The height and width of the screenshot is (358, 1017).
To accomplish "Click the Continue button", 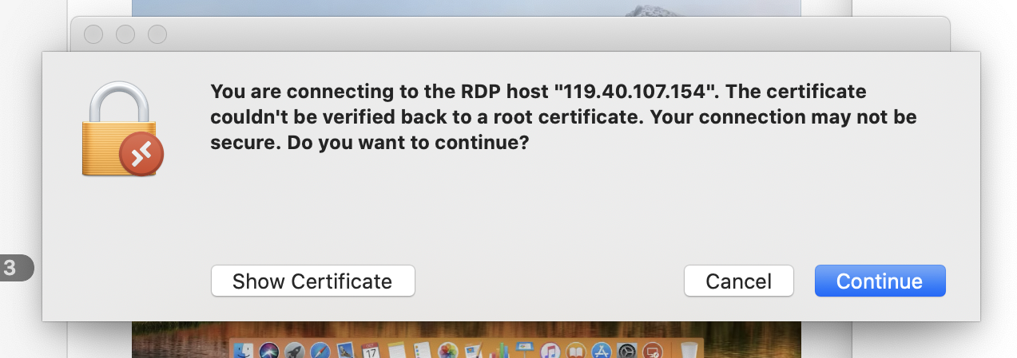I will coord(880,281).
